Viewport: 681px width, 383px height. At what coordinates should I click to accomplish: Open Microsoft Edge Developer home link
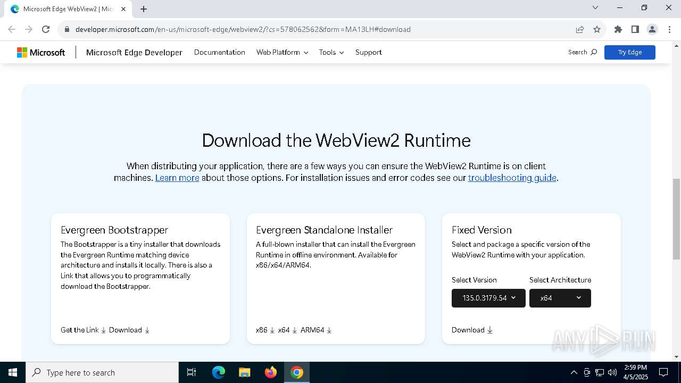(134, 52)
